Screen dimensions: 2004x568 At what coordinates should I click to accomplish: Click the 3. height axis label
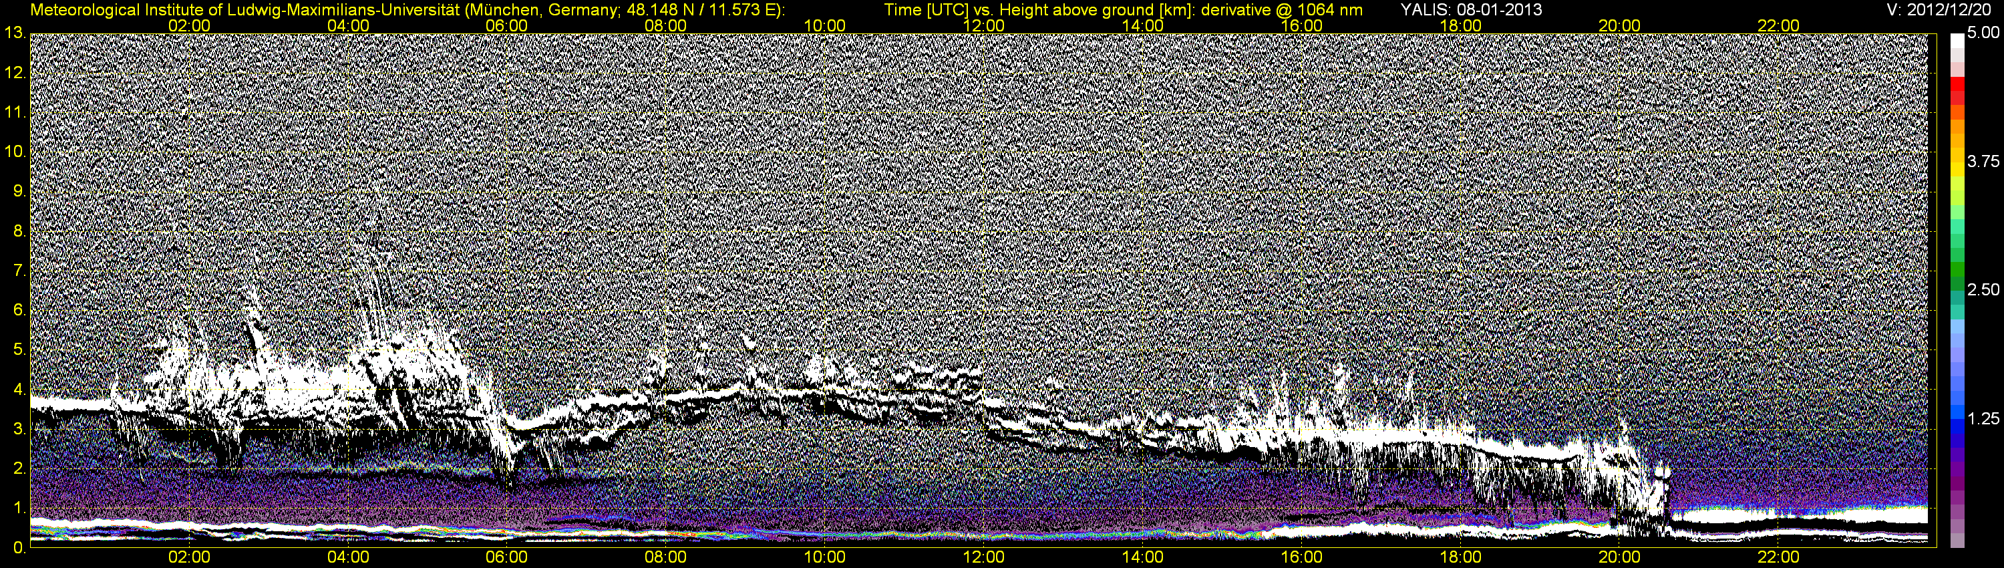tap(19, 430)
